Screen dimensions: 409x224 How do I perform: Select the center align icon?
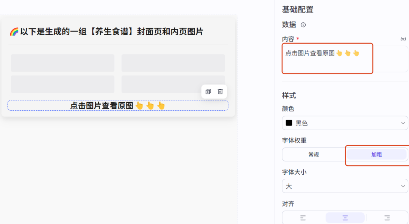click(x=345, y=218)
